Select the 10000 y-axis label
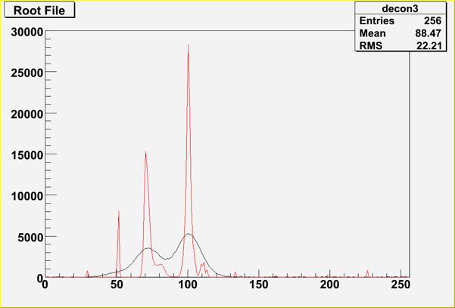Viewport: 455px width, 308px height. (x=23, y=195)
